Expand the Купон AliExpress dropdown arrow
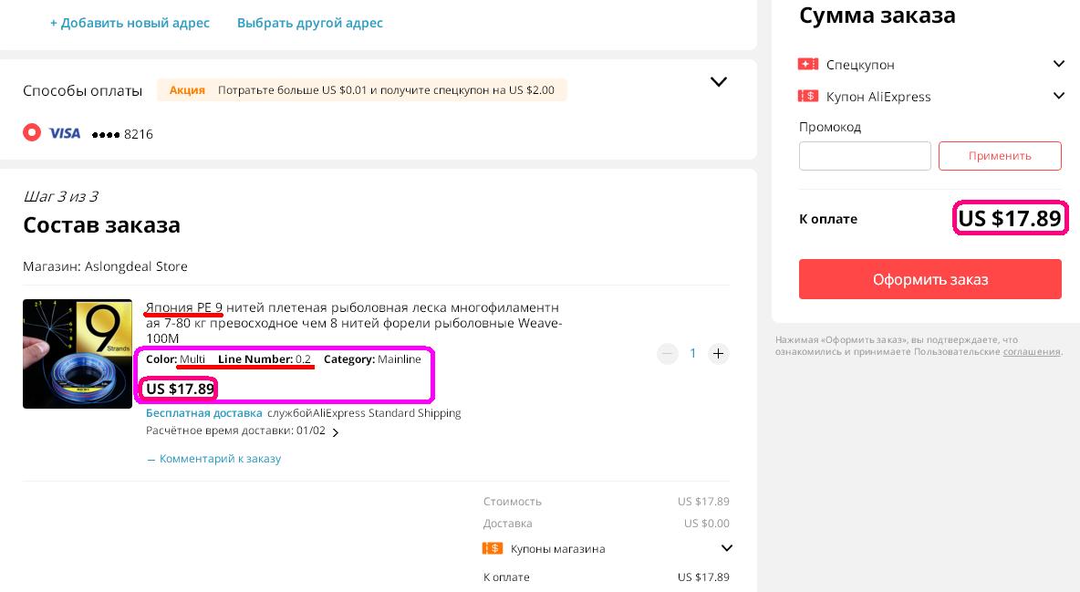 [x=1058, y=96]
